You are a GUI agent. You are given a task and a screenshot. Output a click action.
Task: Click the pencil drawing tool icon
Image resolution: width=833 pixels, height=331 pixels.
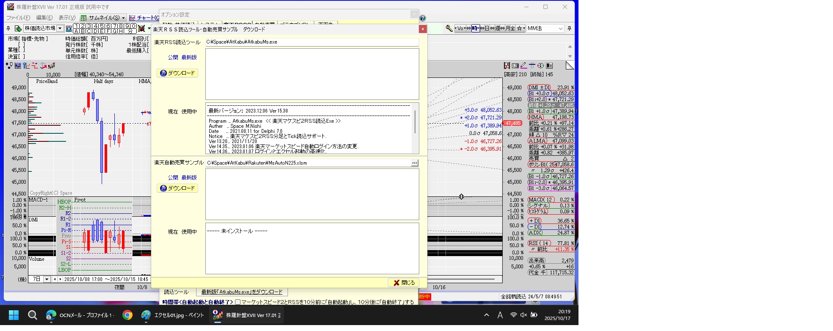click(523, 66)
